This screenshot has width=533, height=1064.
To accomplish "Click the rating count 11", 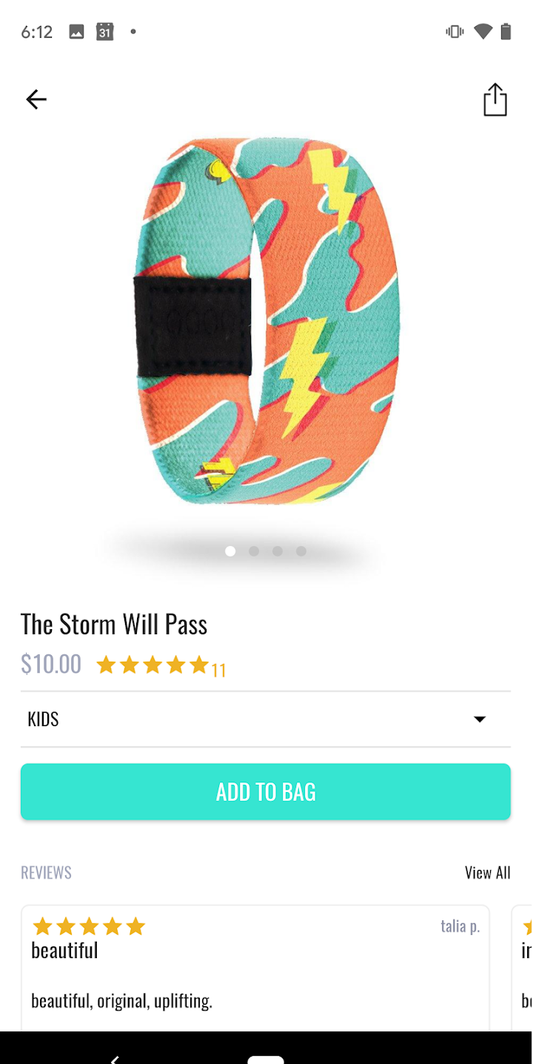I will click(x=218, y=671).
